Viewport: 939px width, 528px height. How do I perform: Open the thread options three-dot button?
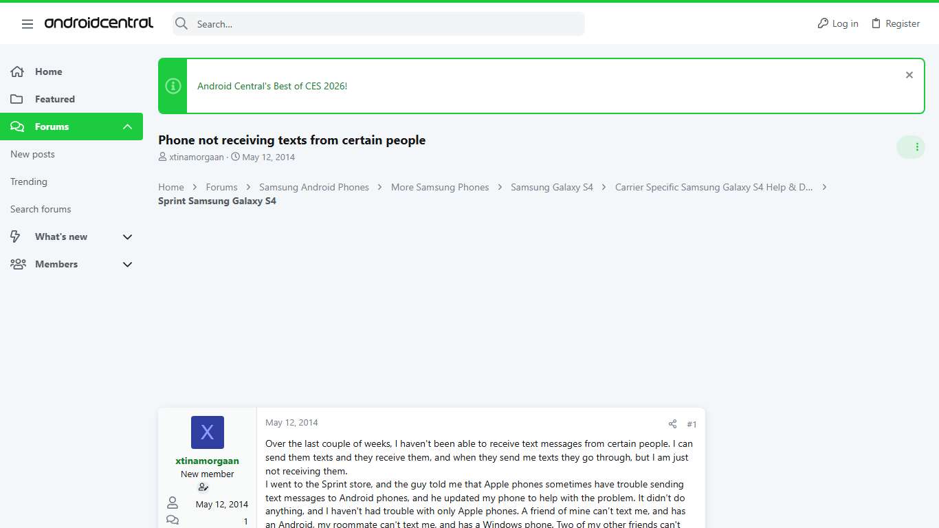point(916,147)
